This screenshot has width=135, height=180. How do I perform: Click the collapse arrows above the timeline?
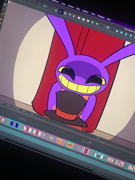(102, 142)
